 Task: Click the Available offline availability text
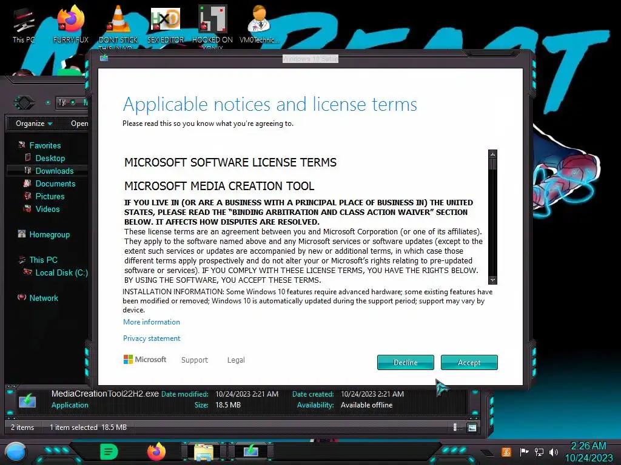click(x=367, y=405)
